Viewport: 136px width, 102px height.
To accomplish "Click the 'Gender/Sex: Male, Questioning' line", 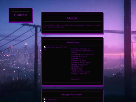I will (82, 55).
